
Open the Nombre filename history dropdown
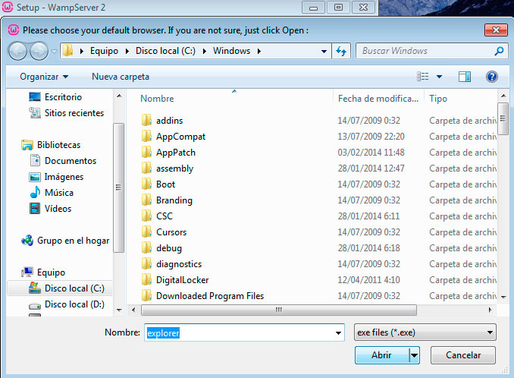[x=339, y=332]
